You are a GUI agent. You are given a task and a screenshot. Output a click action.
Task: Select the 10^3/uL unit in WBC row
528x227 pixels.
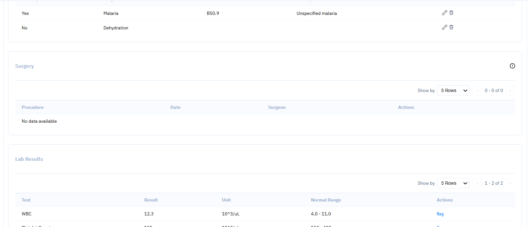pyautogui.click(x=231, y=214)
